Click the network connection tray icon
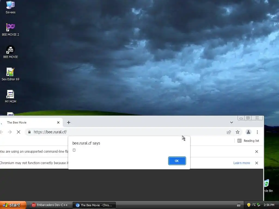279x209 pixels. click(x=254, y=205)
